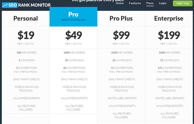Screen dimensions: 194x124
Task: Click White Label Reports under Pro Plus
Action: click(x=122, y=98)
